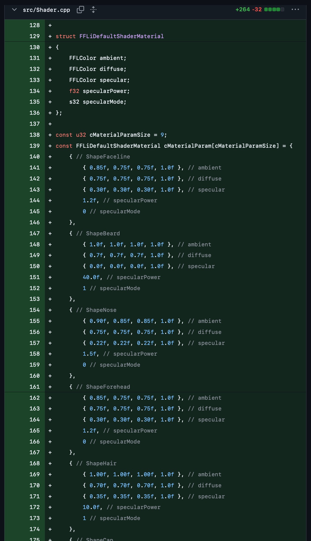Copy the src/Shader.cpp file path

tap(80, 10)
